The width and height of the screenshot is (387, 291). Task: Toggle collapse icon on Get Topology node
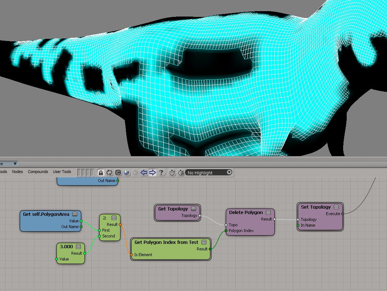[193, 209]
